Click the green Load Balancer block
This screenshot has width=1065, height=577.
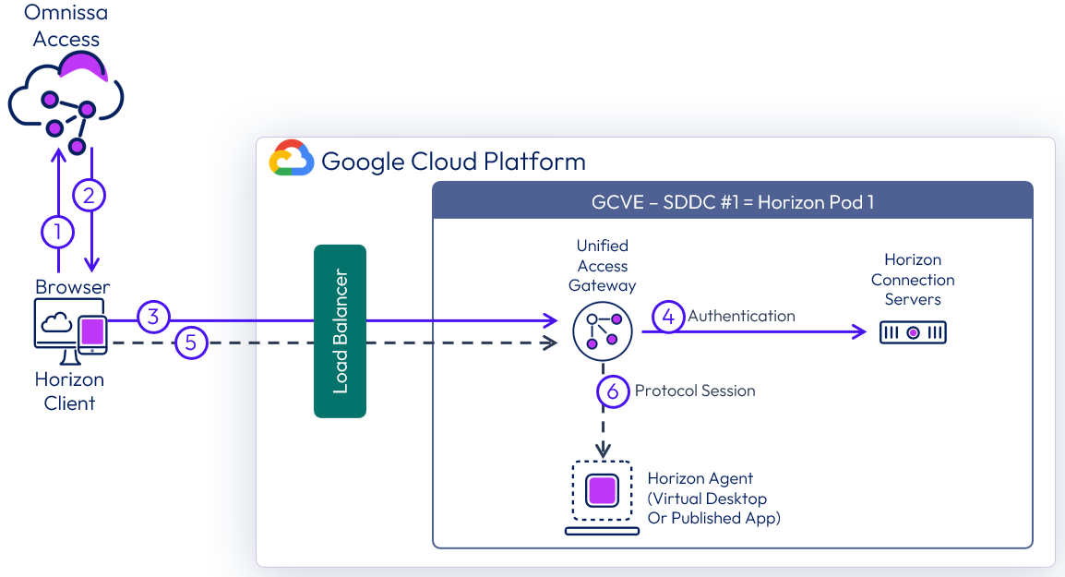tap(340, 331)
